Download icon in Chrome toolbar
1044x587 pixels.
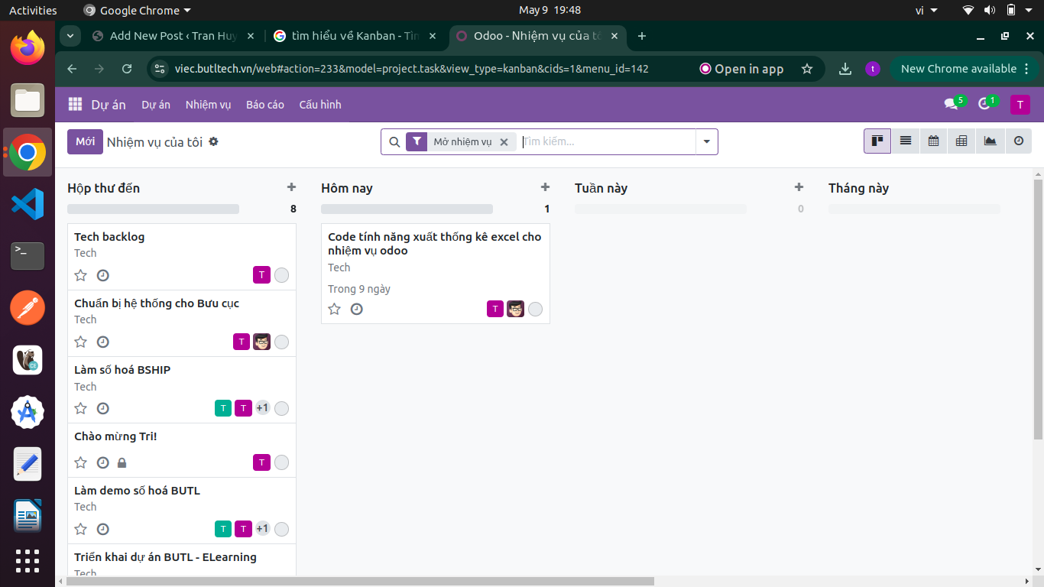[x=845, y=69]
